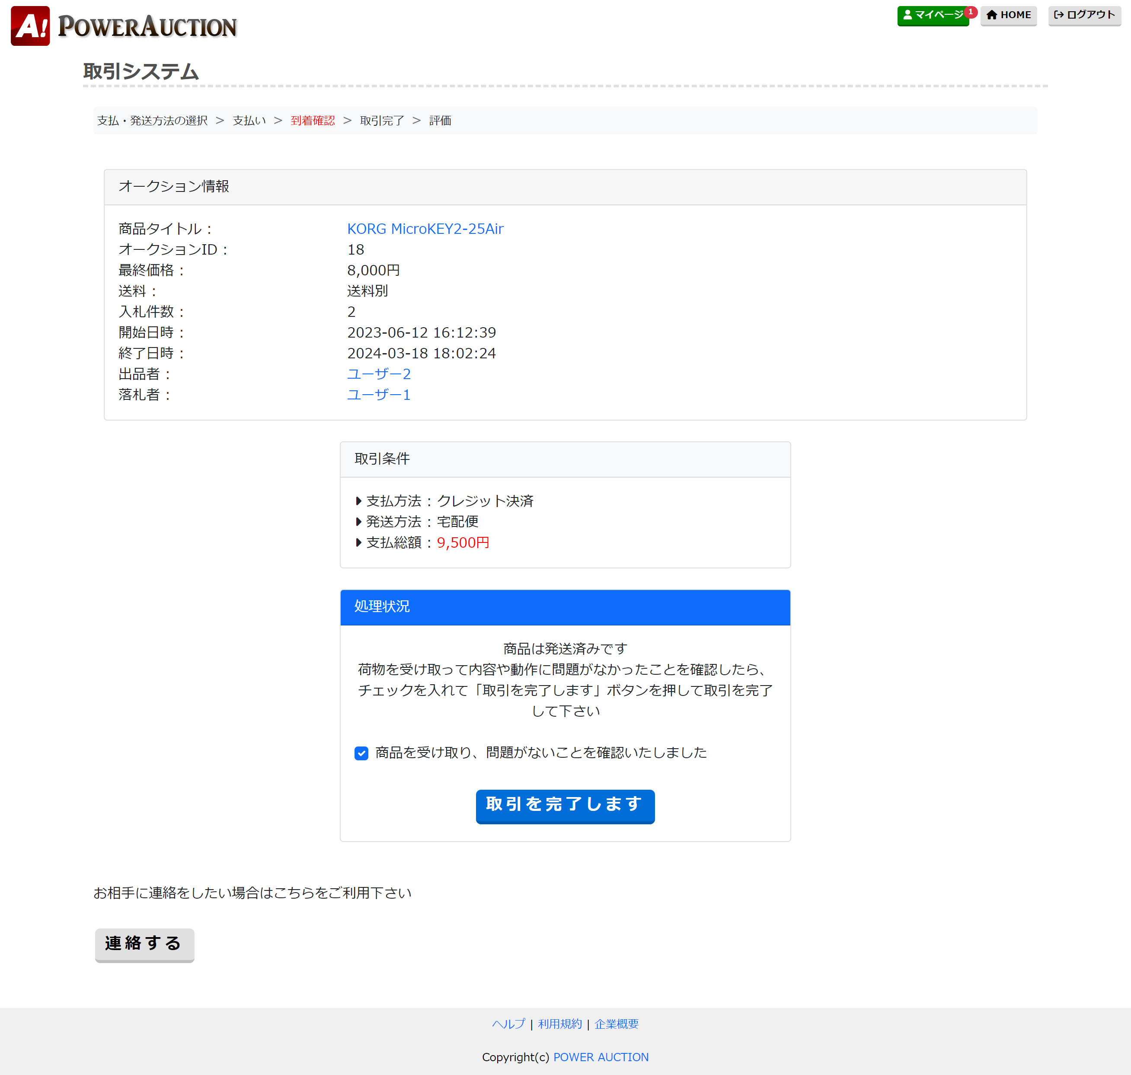Viewport: 1131px width, 1075px height.
Task: Click the start date 2023-06-12 16:12:39
Action: click(x=422, y=332)
